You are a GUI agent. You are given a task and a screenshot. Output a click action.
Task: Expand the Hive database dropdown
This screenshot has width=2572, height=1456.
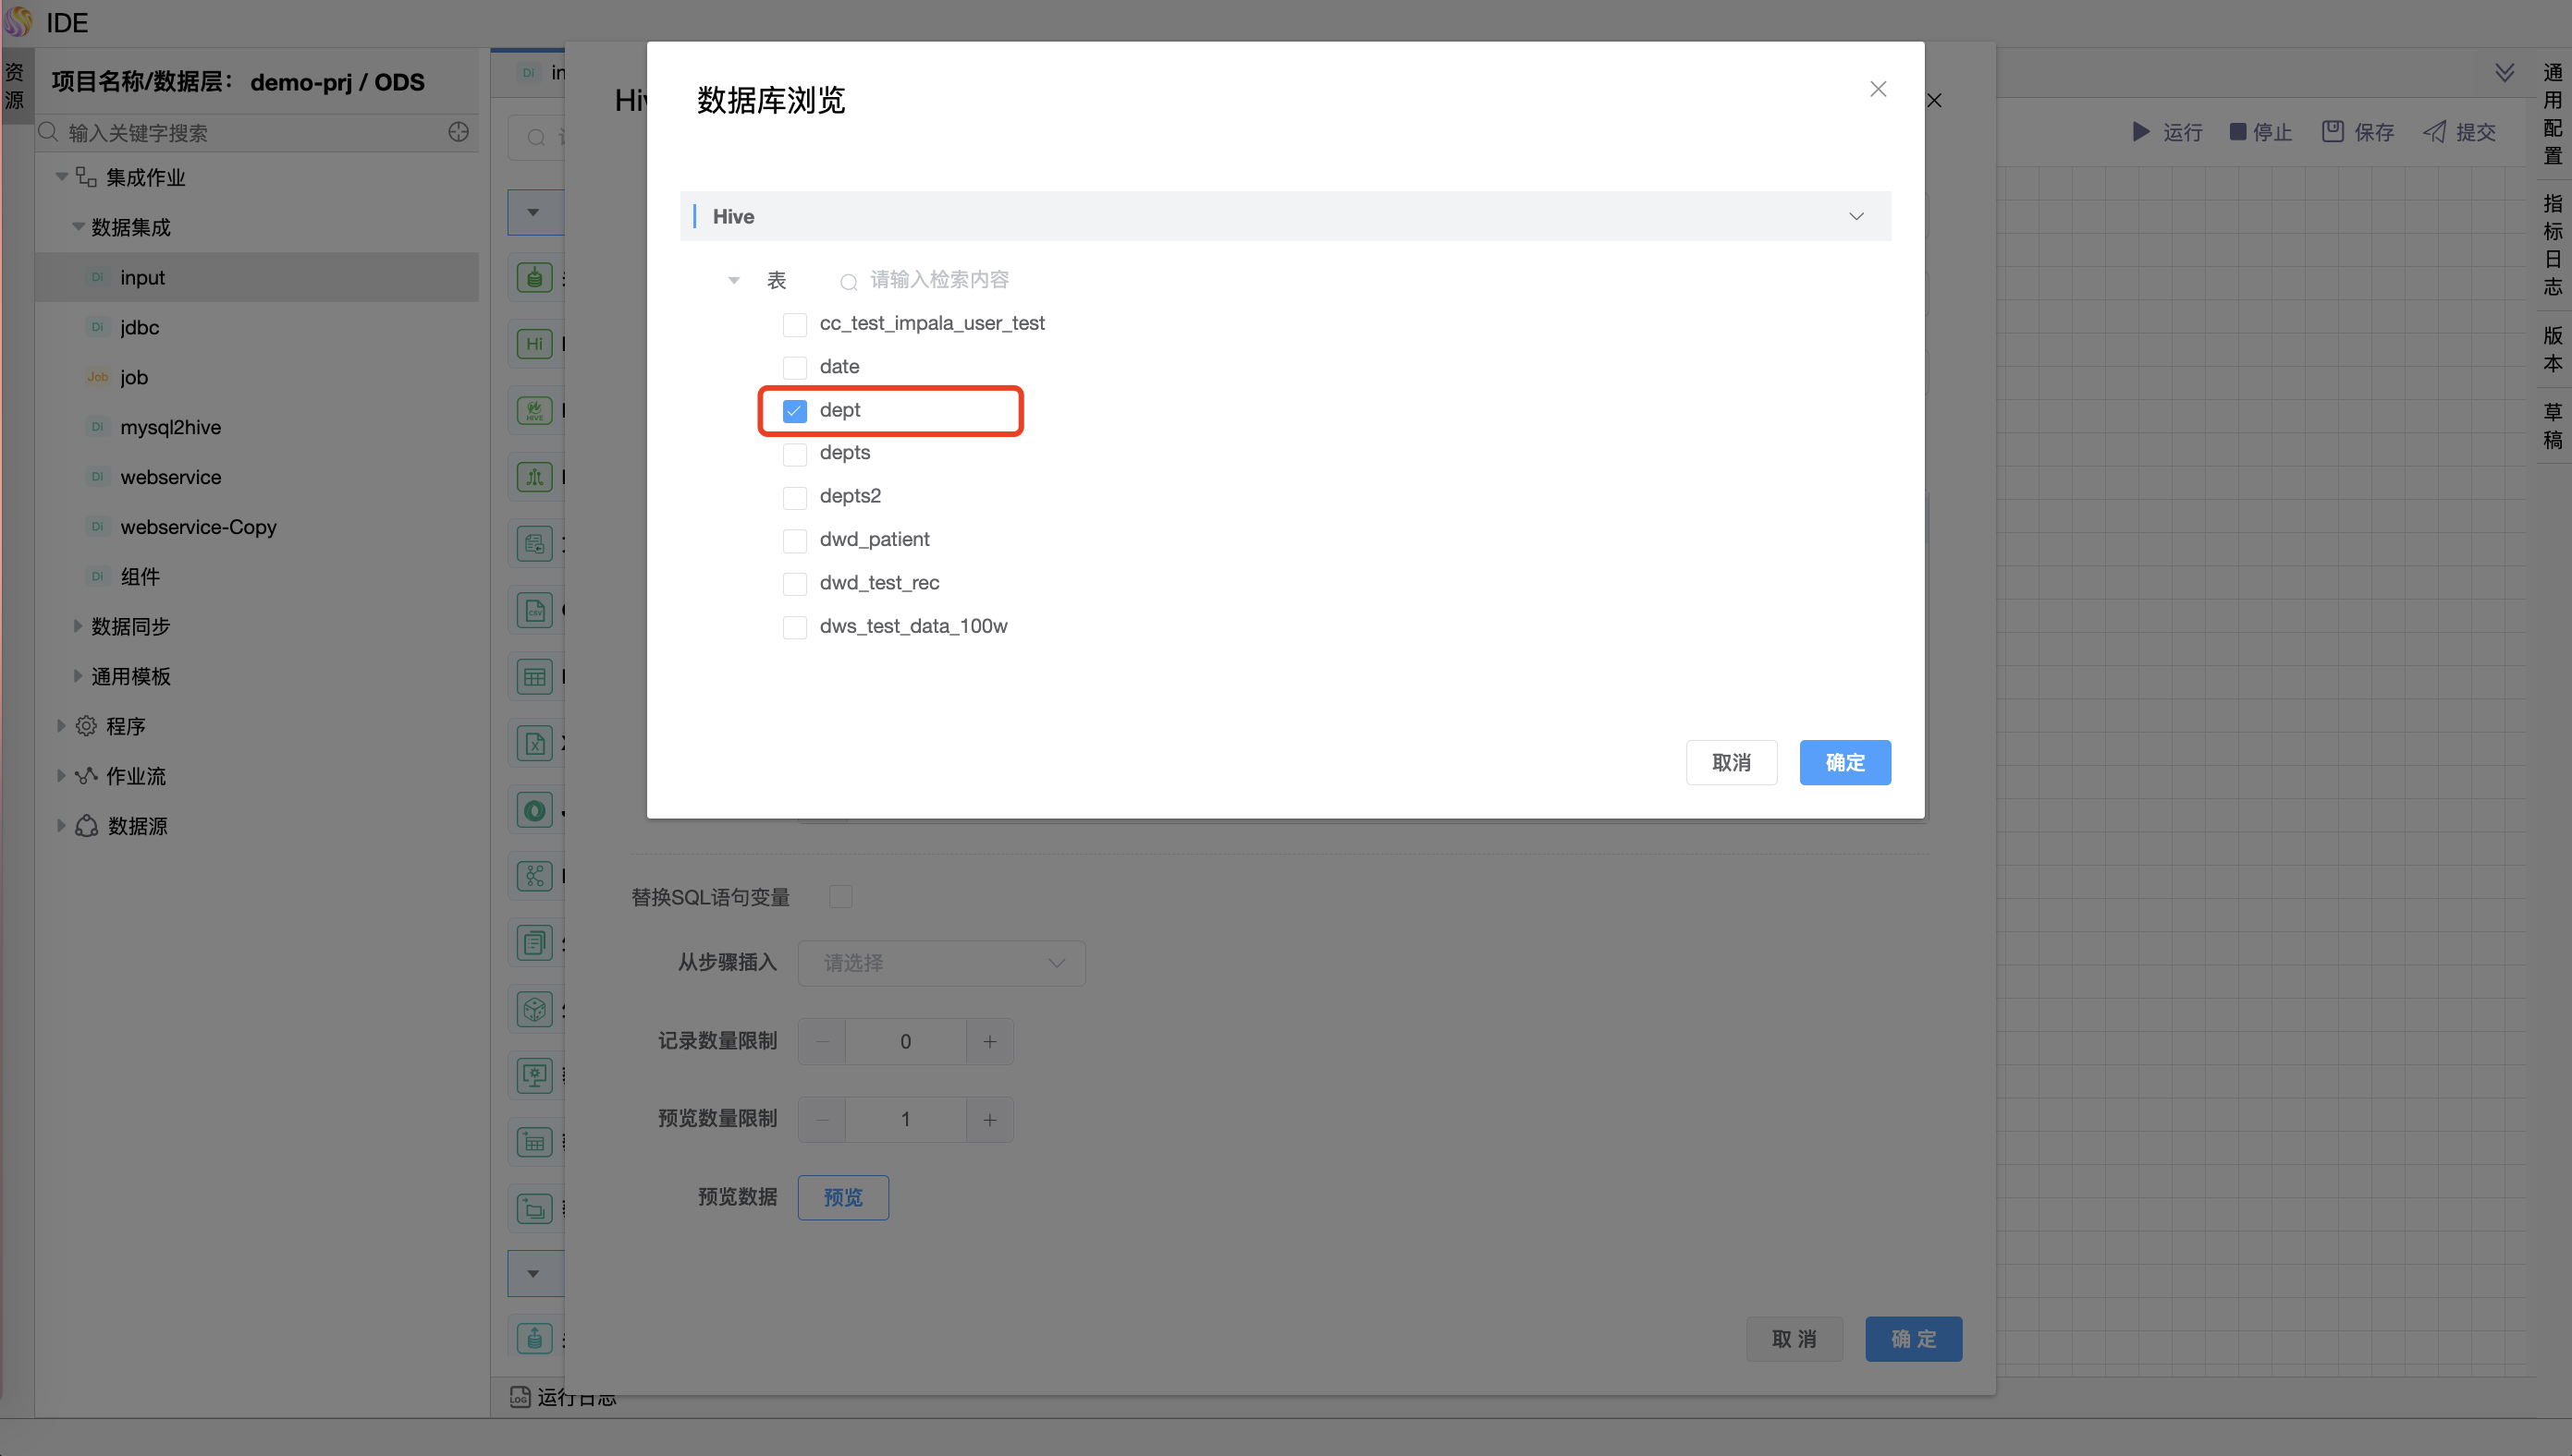click(1855, 215)
